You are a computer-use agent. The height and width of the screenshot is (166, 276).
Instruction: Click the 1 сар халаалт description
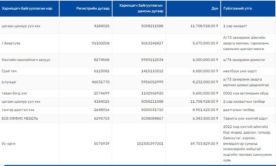(x=235, y=26)
